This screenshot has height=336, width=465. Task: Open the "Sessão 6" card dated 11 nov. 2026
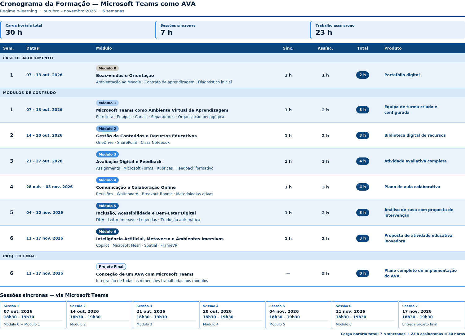[365, 315]
